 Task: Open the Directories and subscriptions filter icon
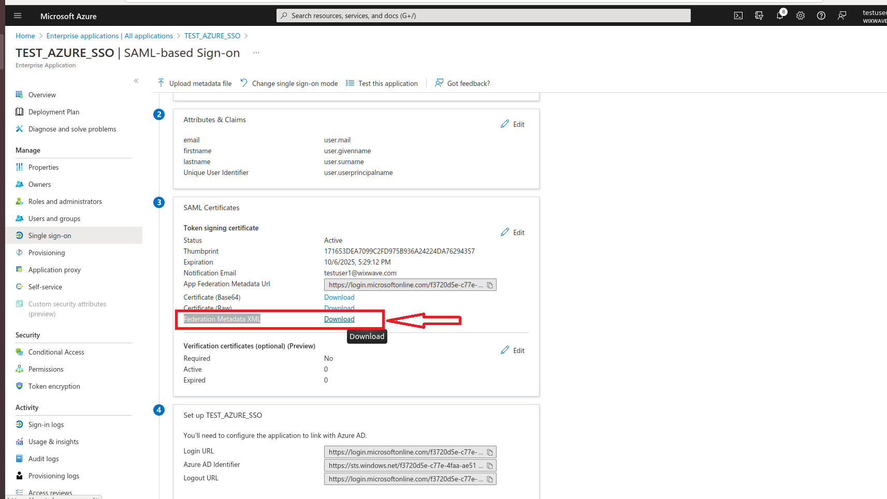[x=759, y=16]
